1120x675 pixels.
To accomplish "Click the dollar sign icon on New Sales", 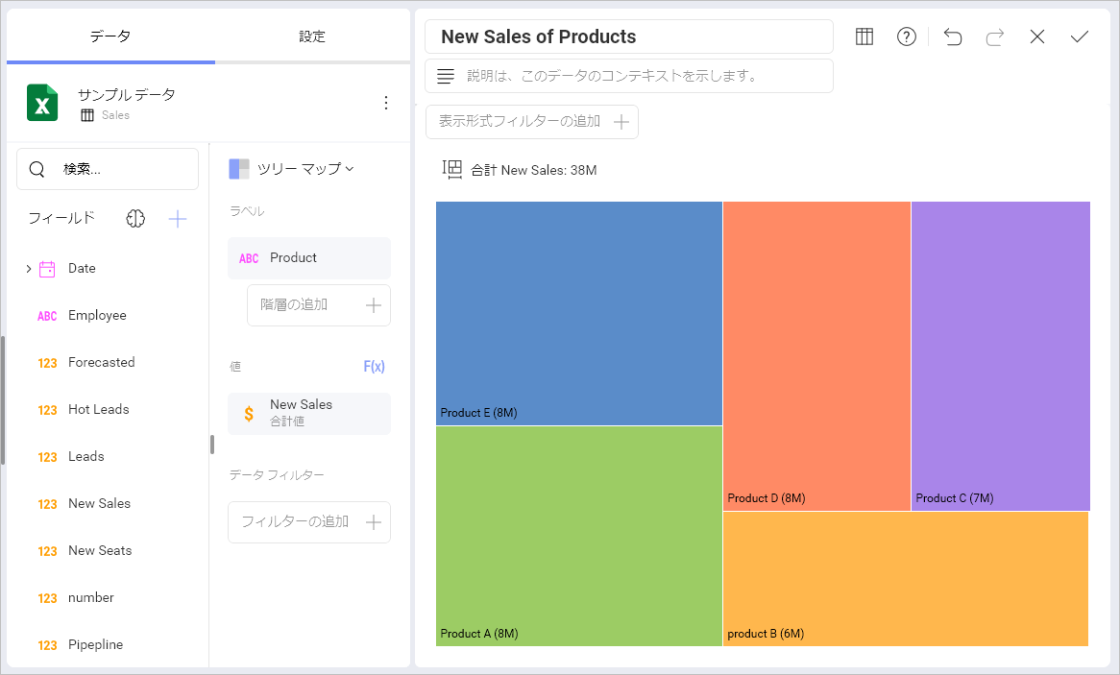I will pyautogui.click(x=249, y=414).
